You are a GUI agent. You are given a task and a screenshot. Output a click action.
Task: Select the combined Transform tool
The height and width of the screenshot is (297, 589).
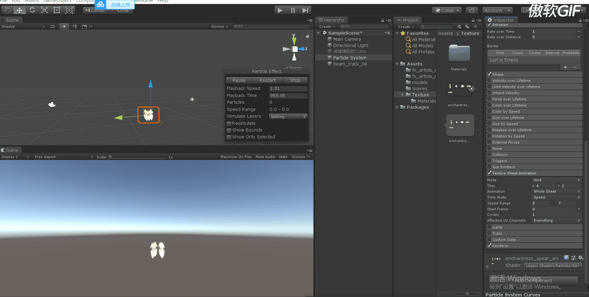[69, 10]
